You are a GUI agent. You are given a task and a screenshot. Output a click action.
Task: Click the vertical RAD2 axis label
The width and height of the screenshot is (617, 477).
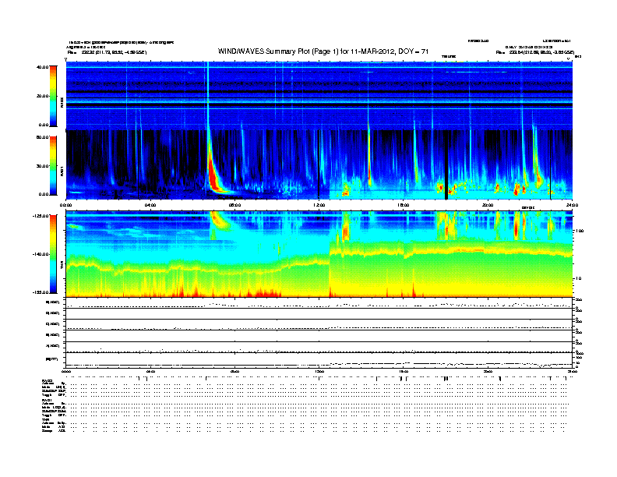click(62, 103)
